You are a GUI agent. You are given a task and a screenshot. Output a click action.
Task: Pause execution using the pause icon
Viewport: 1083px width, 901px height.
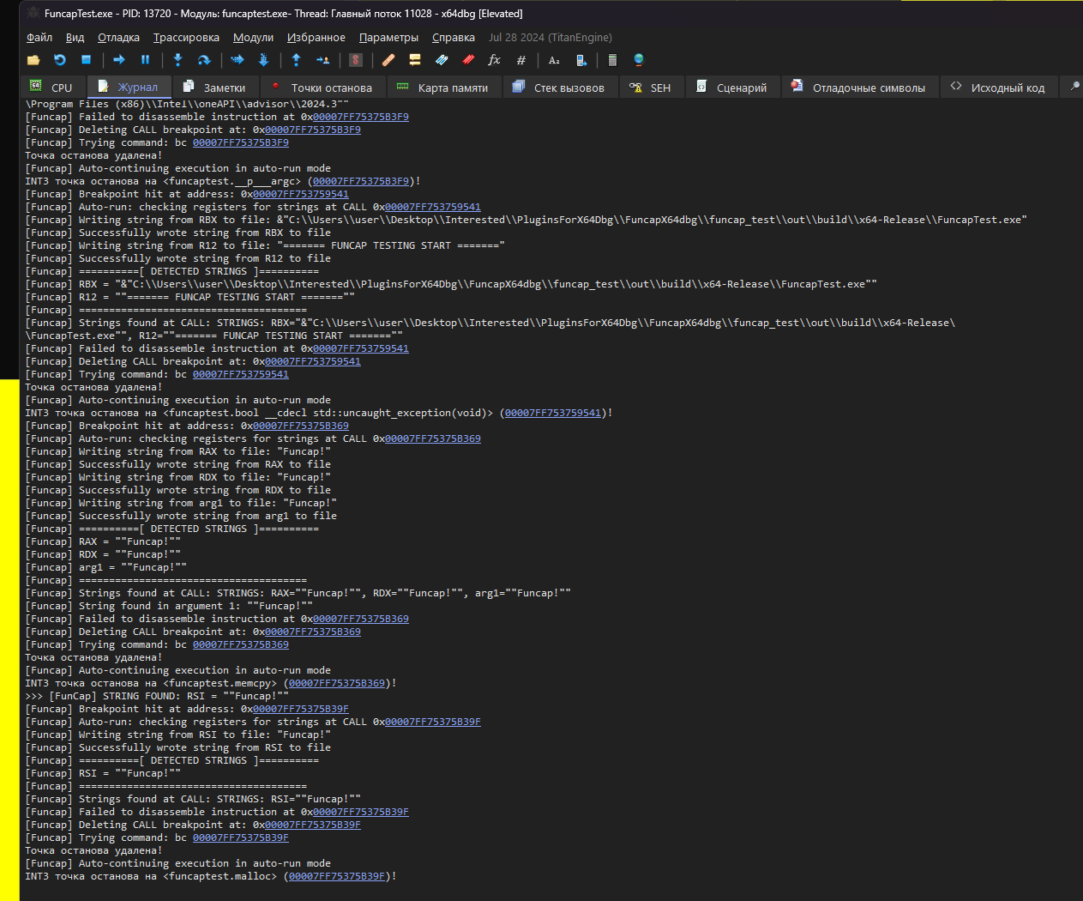tap(145, 60)
